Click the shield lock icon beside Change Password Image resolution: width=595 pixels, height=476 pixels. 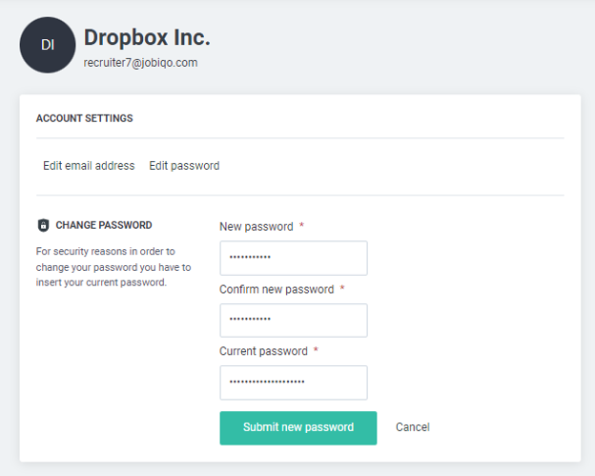tap(43, 225)
